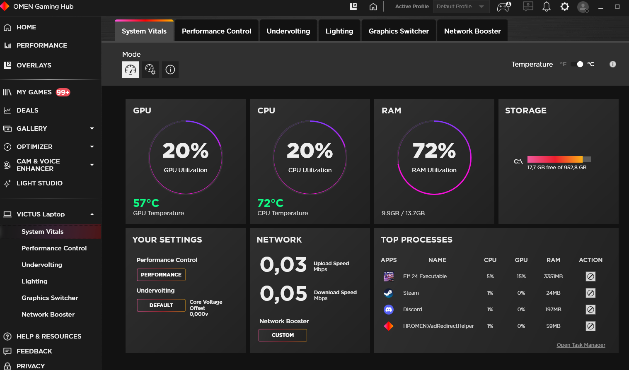Click the block icon for Discord process
The width and height of the screenshot is (629, 370).
tap(590, 310)
